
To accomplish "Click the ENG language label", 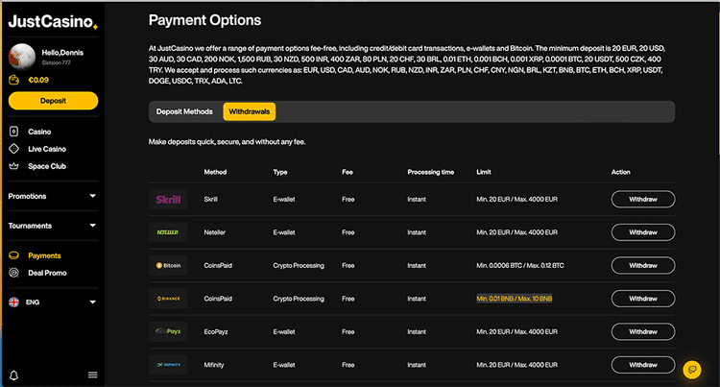I will click(x=33, y=302).
